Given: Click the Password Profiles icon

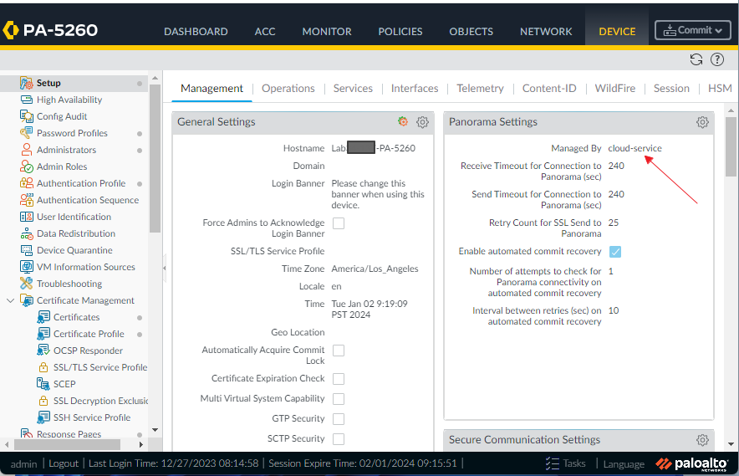Looking at the screenshot, I should [27, 133].
